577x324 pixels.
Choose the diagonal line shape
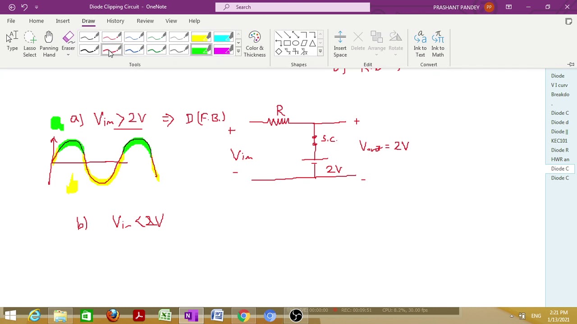279,35
